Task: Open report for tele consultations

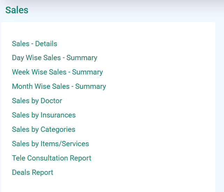Action: click(52, 158)
